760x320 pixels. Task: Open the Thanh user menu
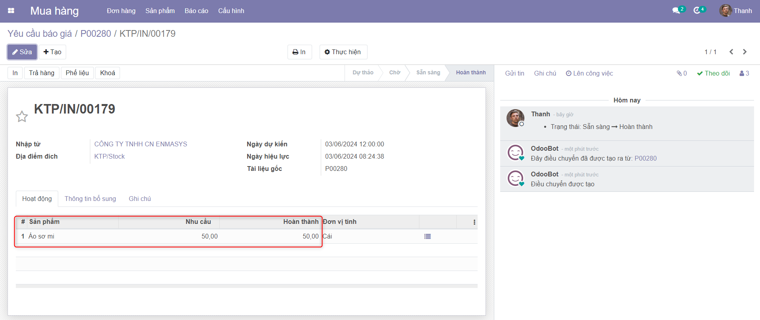[735, 11]
